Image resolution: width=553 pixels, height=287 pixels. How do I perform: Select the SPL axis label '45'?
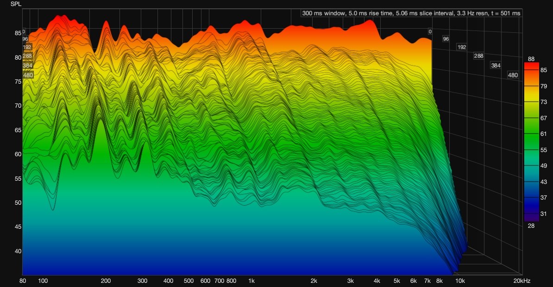pos(18,227)
